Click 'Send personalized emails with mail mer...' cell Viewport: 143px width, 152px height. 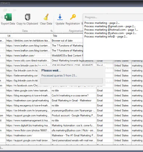click(74, 141)
